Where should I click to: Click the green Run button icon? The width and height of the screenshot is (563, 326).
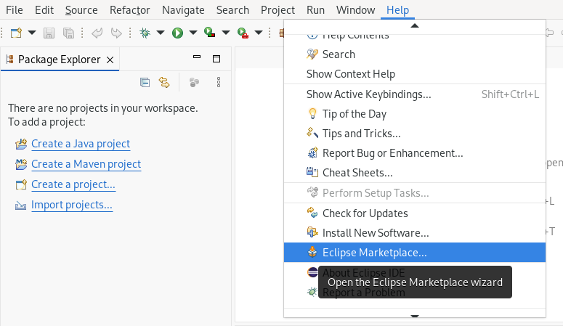[177, 33]
